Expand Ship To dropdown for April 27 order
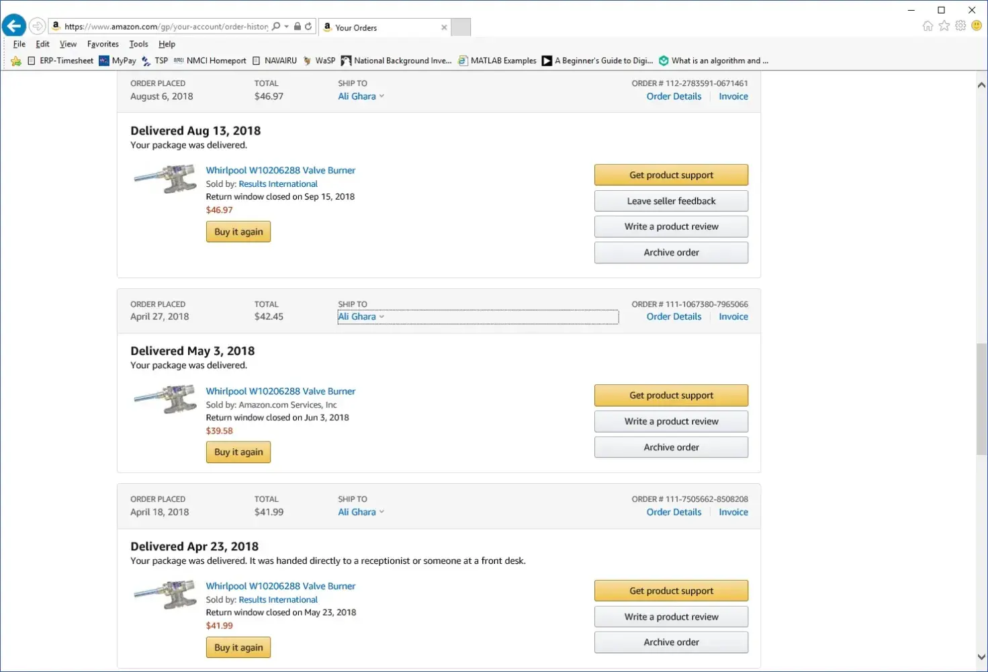This screenshot has width=988, height=672. pos(361,317)
